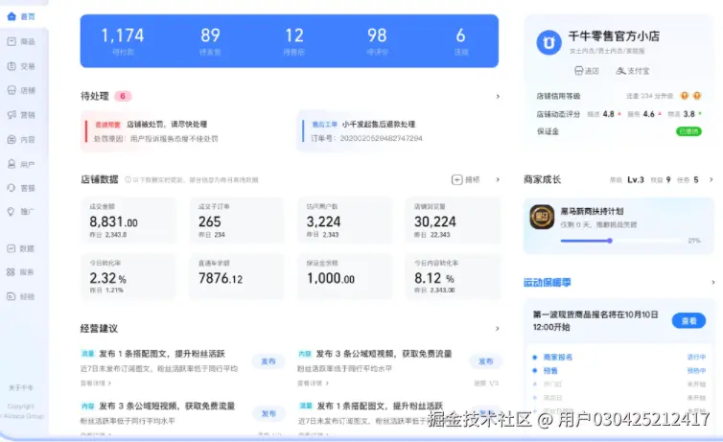Click the 4.8 rating score
Viewport: 723px width, 442px height.
[608, 114]
